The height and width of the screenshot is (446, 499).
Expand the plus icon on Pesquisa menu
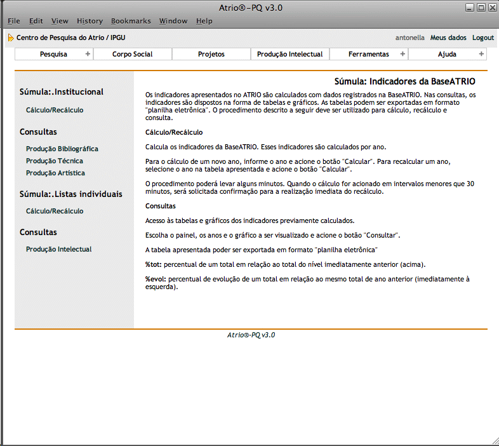tap(88, 54)
